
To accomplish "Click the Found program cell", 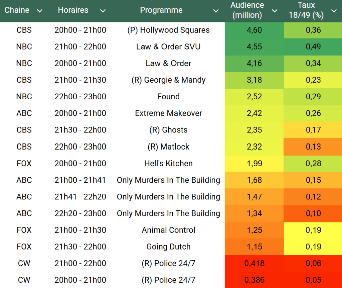I will (168, 97).
